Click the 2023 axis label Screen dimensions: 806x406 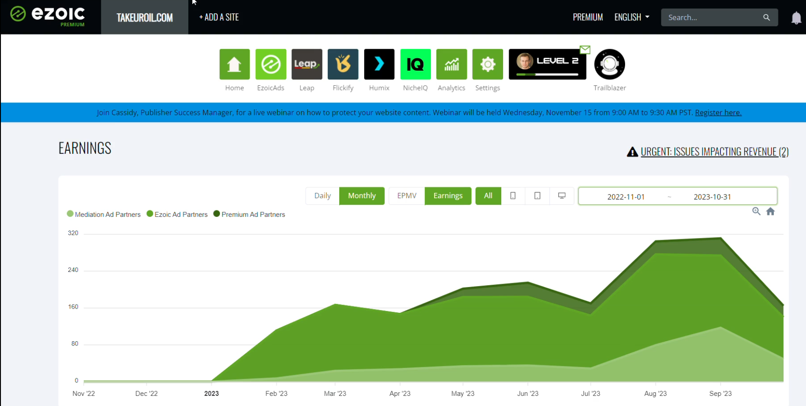coord(211,394)
